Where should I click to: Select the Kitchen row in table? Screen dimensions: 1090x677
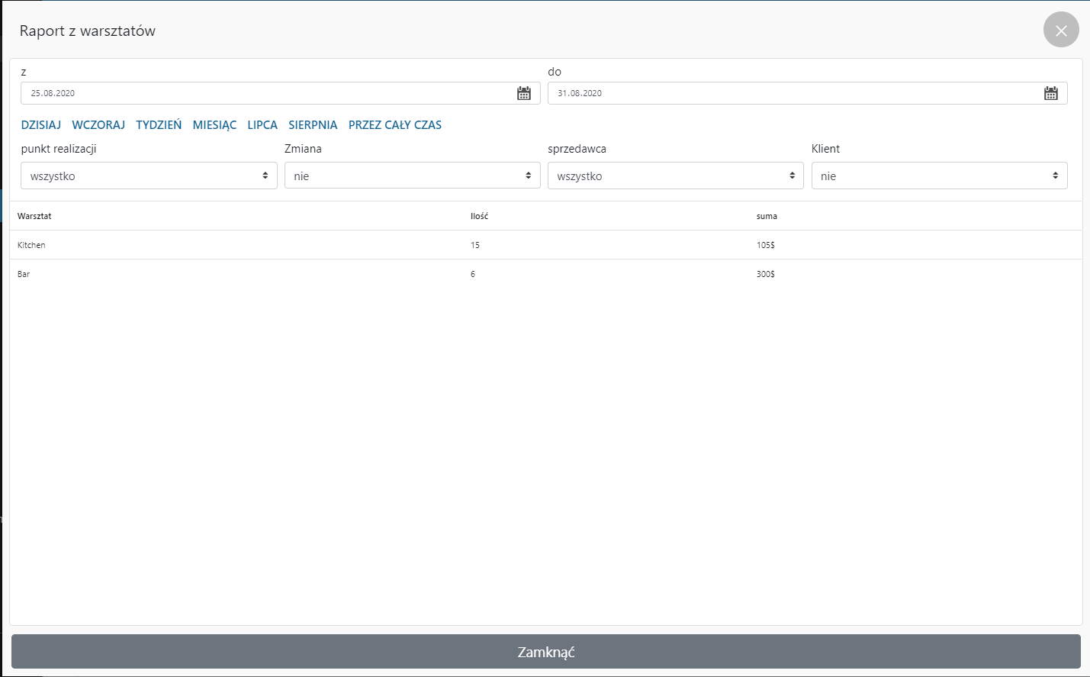[x=31, y=245]
